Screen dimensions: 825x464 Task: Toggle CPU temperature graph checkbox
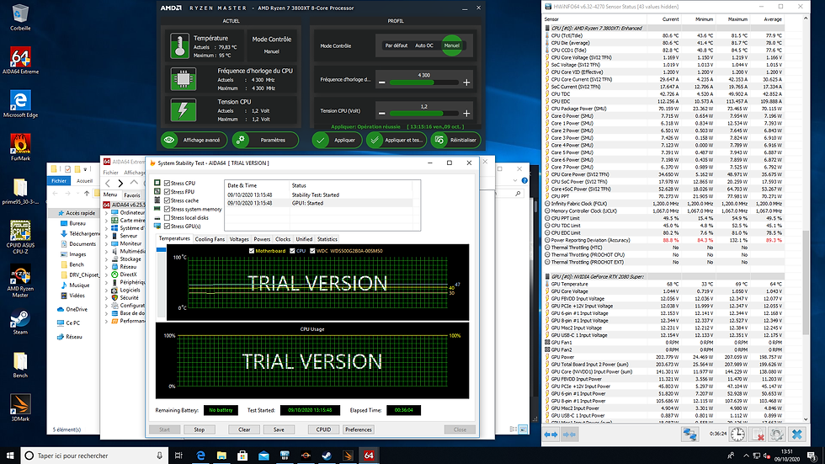[292, 251]
